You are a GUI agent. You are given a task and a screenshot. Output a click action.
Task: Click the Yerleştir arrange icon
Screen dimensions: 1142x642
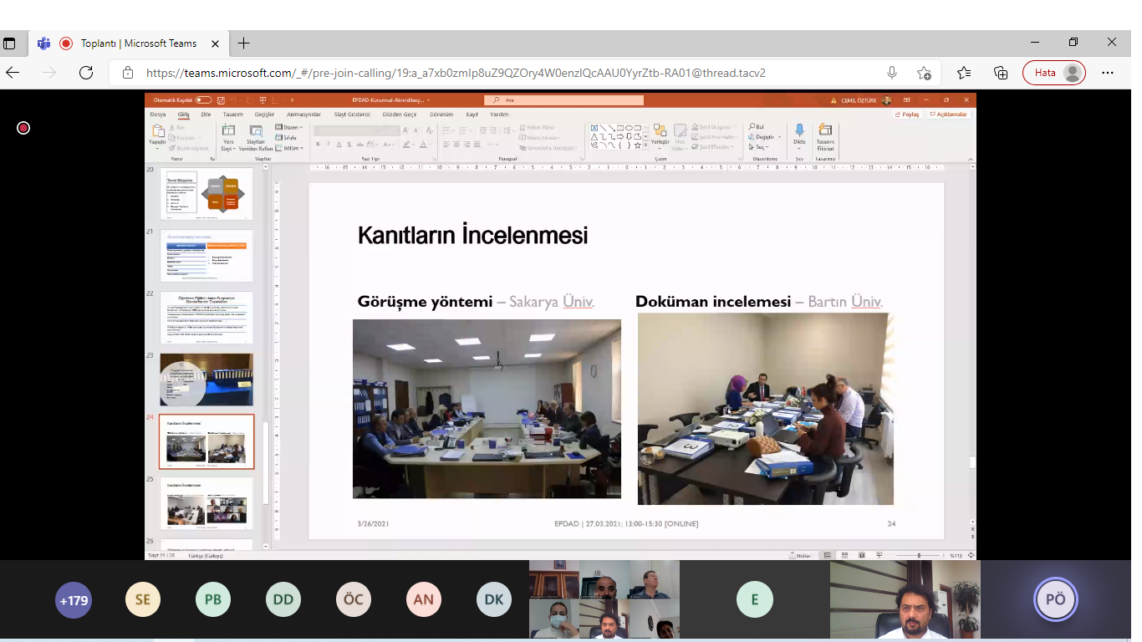point(660,132)
